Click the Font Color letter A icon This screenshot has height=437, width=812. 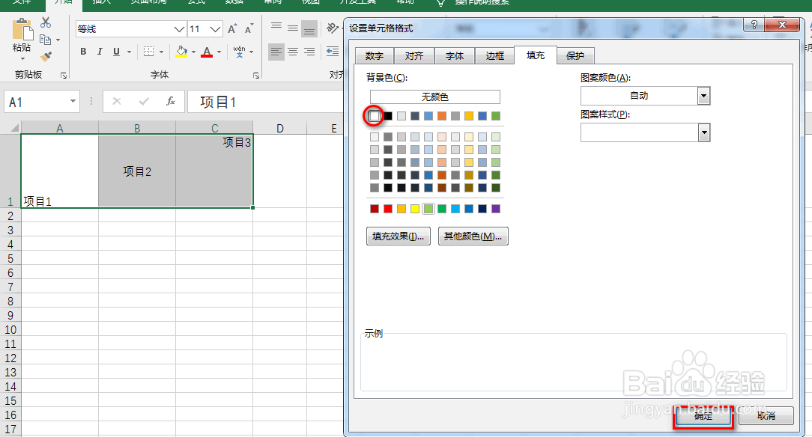(207, 51)
